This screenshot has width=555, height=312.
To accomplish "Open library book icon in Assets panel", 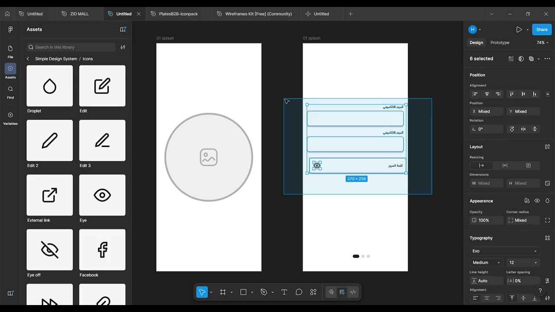I will (x=123, y=29).
